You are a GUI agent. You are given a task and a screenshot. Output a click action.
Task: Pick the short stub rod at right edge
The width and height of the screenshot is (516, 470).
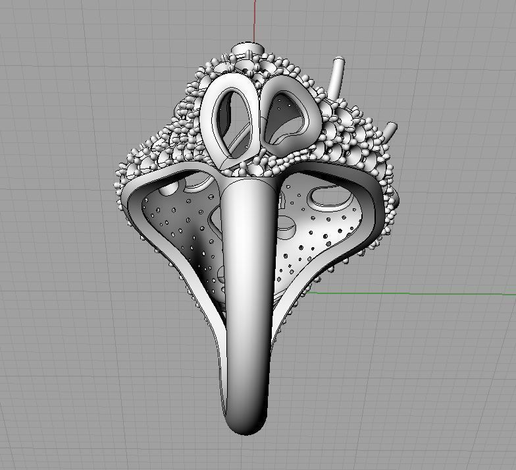[x=390, y=131]
